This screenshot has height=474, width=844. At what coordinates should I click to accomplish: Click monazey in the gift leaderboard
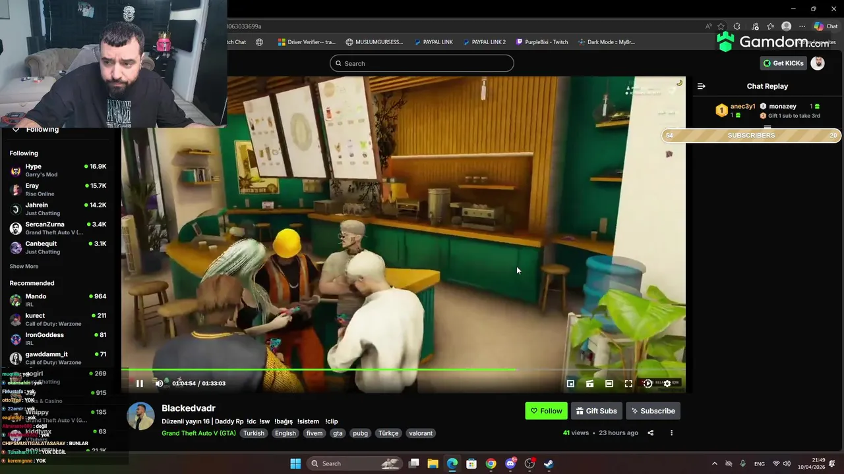783,106
